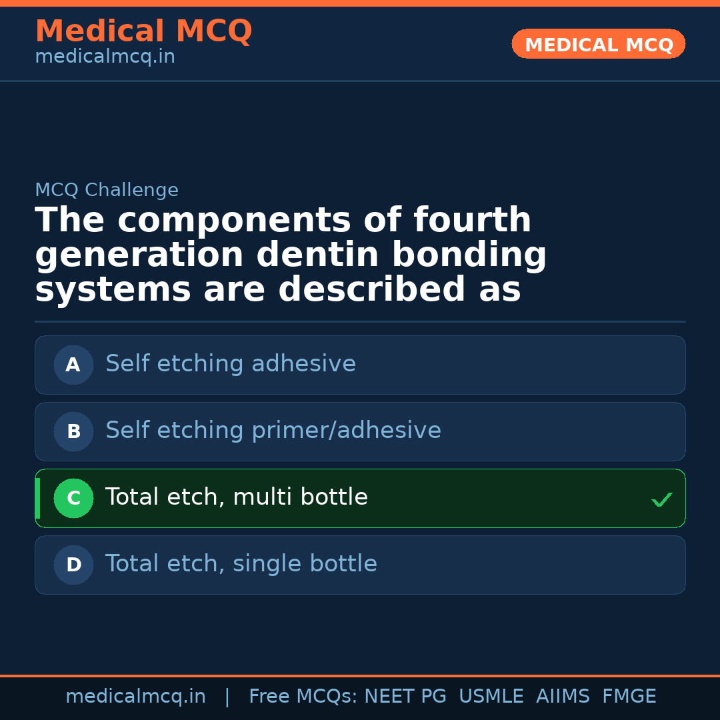Click the letter A circle icon
Image resolution: width=720 pixels, height=720 pixels.
[x=73, y=365]
